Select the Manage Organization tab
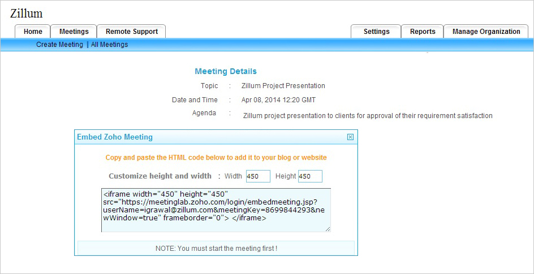The image size is (534, 274). coord(486,32)
